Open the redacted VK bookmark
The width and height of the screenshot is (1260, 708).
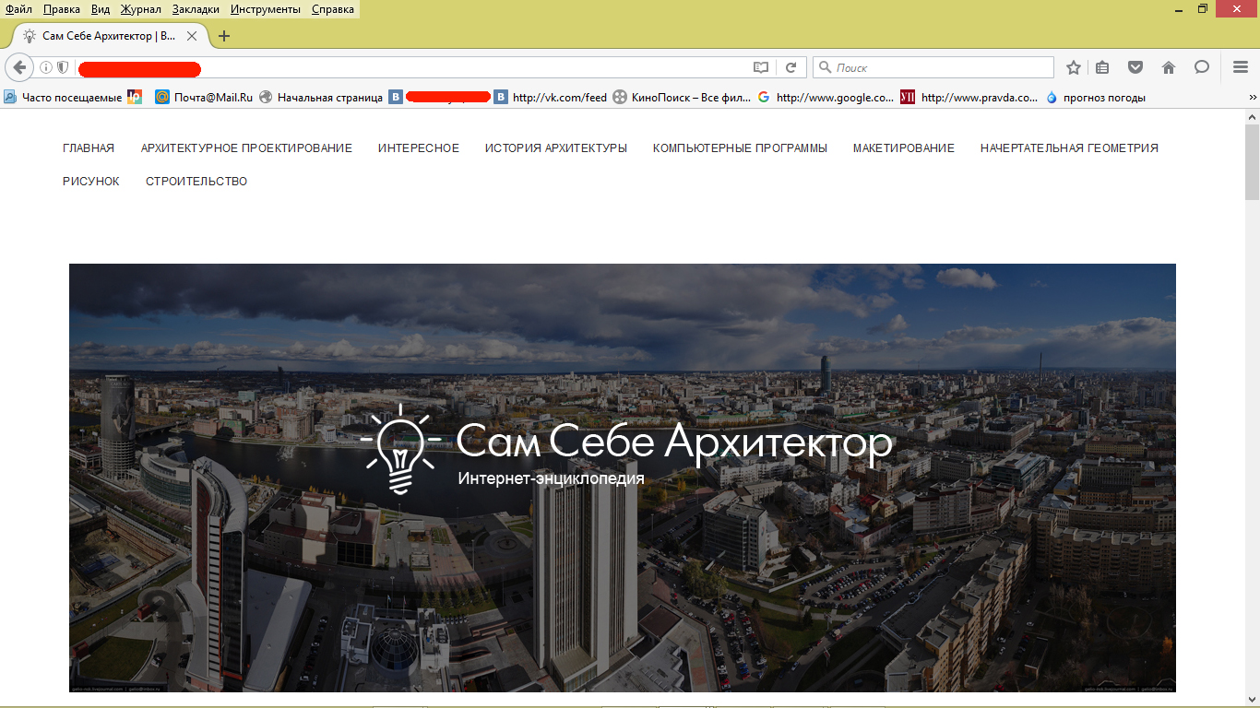439,97
